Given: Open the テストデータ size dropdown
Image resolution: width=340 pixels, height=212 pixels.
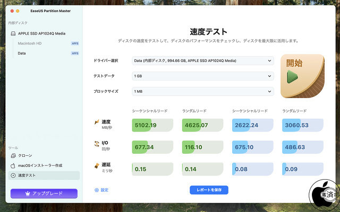Looking at the screenshot, I should tap(203, 76).
